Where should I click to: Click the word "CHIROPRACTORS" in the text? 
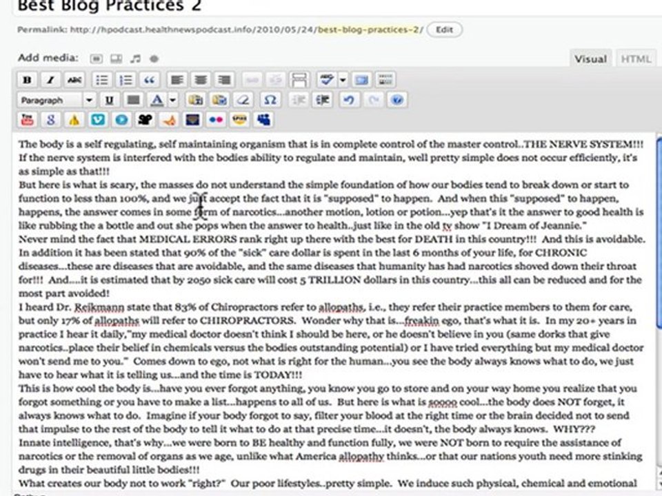point(247,320)
